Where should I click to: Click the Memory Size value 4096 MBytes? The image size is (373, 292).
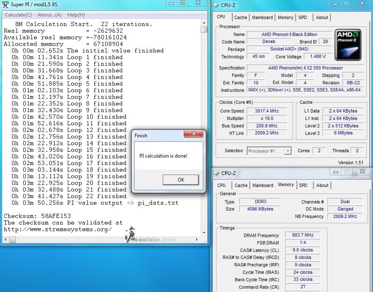[x=260, y=209]
